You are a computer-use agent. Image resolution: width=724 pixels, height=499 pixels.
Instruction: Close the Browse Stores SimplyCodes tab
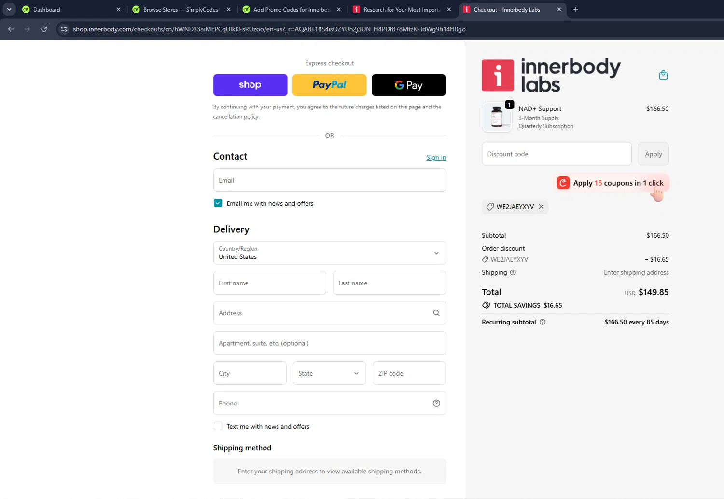pyautogui.click(x=229, y=10)
